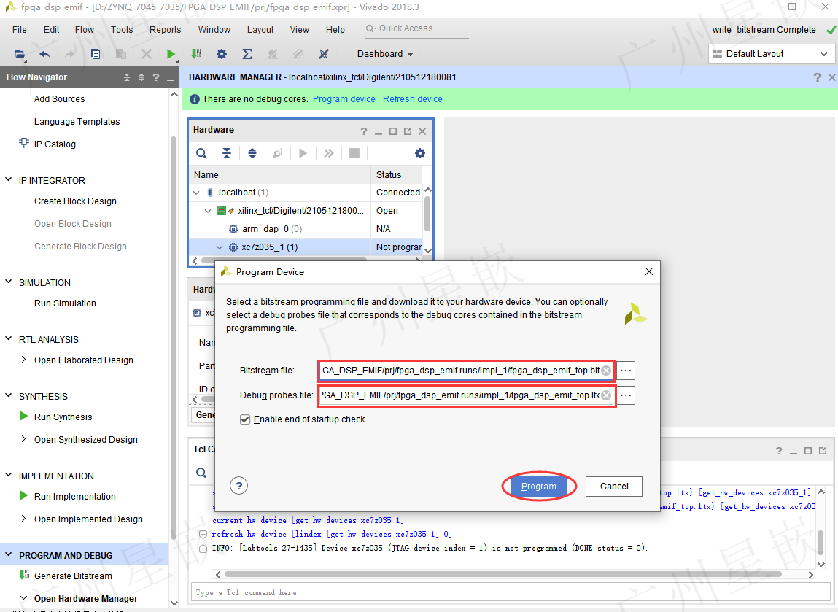
Task: Click Flow Navigator help icon
Action: point(156,77)
